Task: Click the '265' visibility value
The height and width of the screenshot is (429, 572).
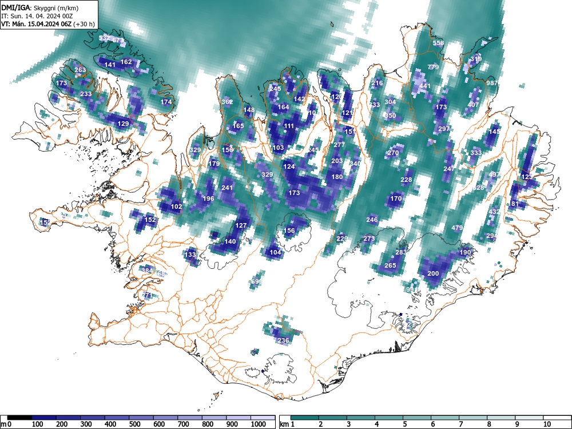Action: 390,265
